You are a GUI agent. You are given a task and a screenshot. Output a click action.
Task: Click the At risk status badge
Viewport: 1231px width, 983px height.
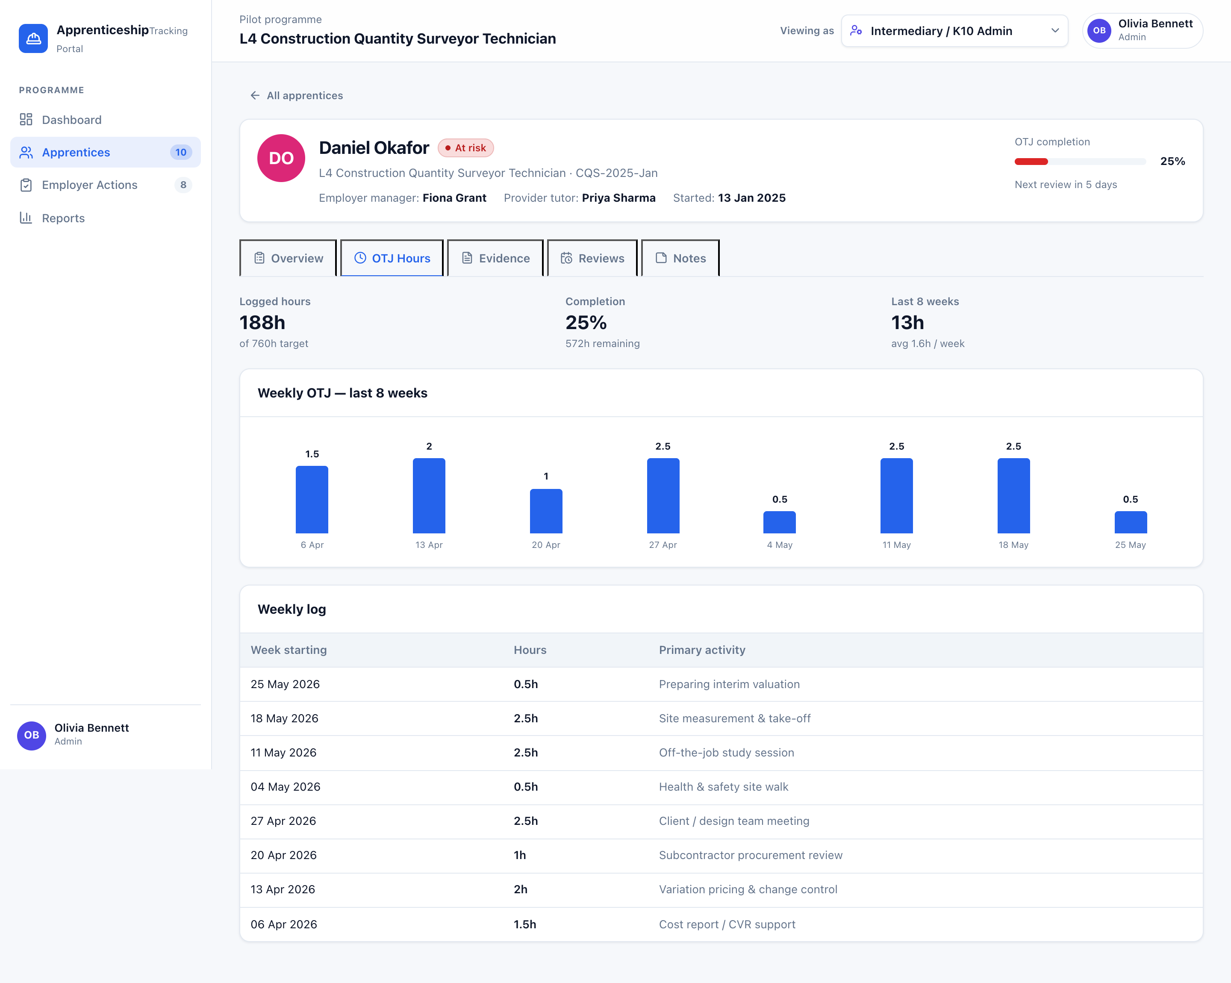(x=465, y=148)
